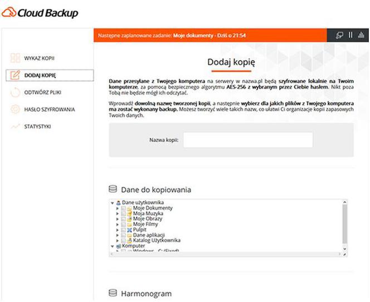The image size is (370, 302).
Task: Click the database icon beside Harmonogram
Action: 113,293
